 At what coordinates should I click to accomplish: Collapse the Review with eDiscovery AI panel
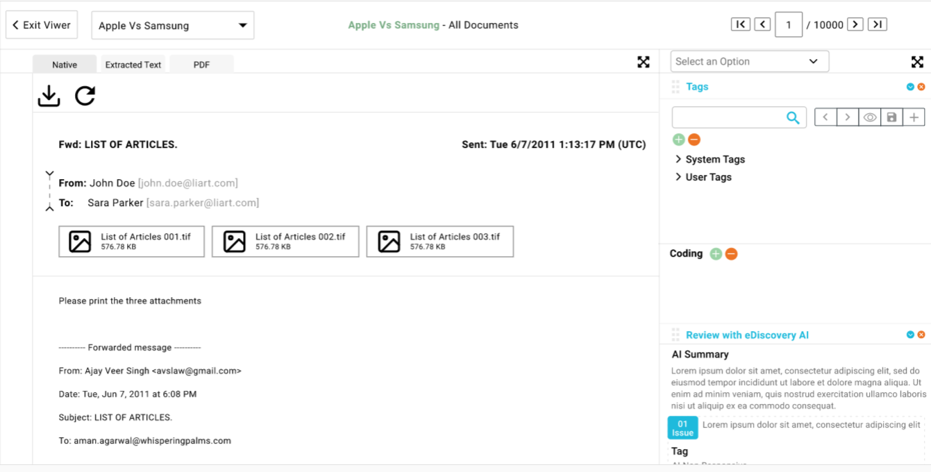pyautogui.click(x=910, y=335)
